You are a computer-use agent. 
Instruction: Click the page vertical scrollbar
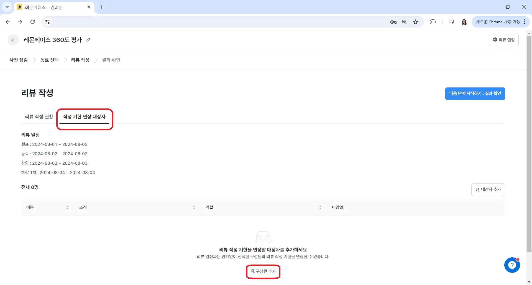pos(529,144)
